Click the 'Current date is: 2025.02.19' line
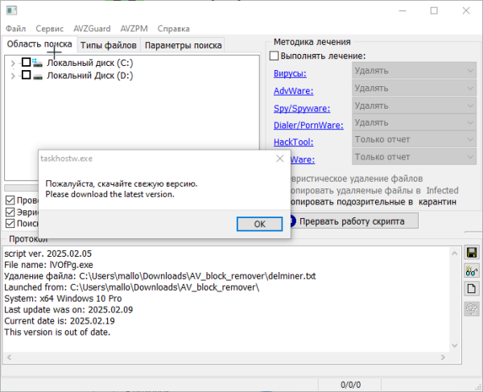Screen dimensions: 483x392 [59, 321]
